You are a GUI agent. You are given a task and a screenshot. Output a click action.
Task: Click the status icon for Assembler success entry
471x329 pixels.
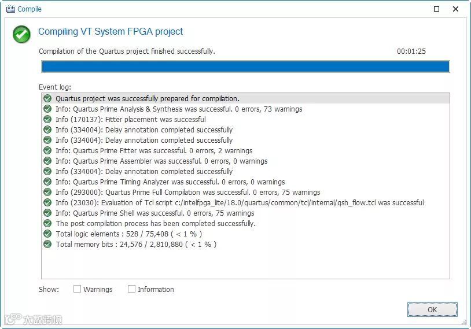tap(47, 161)
